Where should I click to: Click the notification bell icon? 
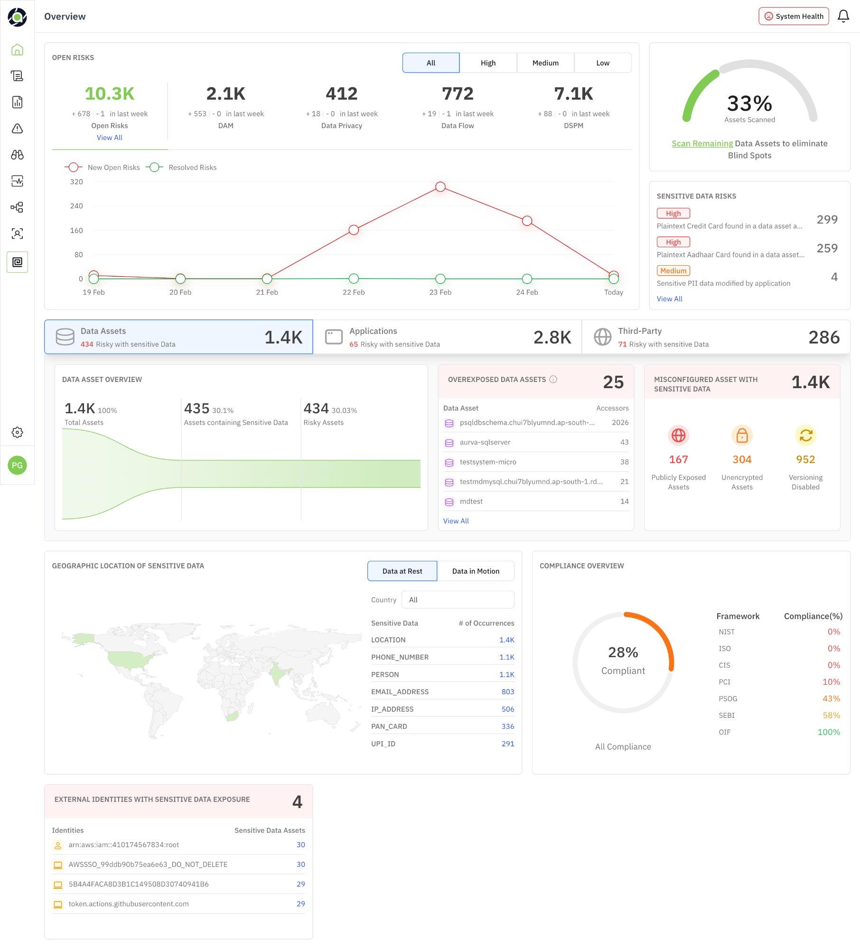click(843, 16)
